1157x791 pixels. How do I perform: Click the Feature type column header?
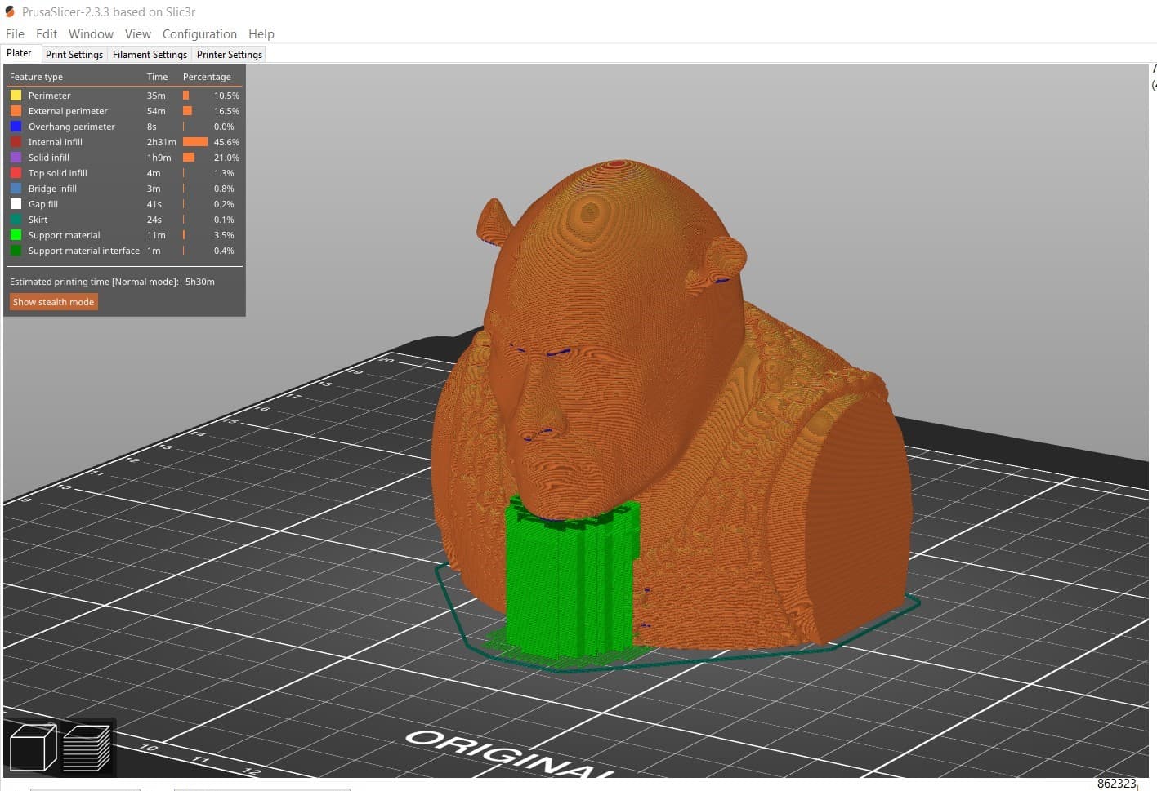[36, 77]
